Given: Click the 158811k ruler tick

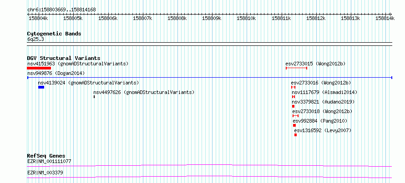Looking at the screenshot, I should [282, 18].
